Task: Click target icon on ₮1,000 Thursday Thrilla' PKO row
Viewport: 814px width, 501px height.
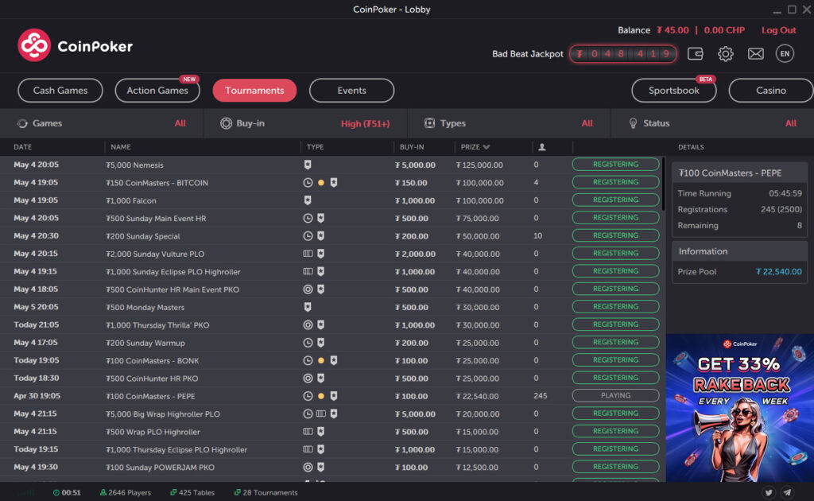Action: [308, 325]
